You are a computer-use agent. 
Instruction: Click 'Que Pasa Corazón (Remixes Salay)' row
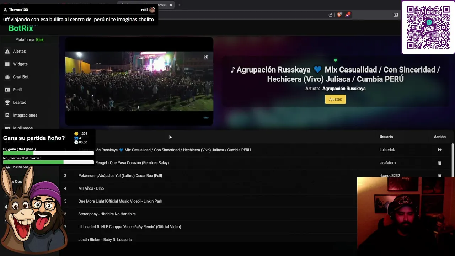pyautogui.click(x=132, y=163)
